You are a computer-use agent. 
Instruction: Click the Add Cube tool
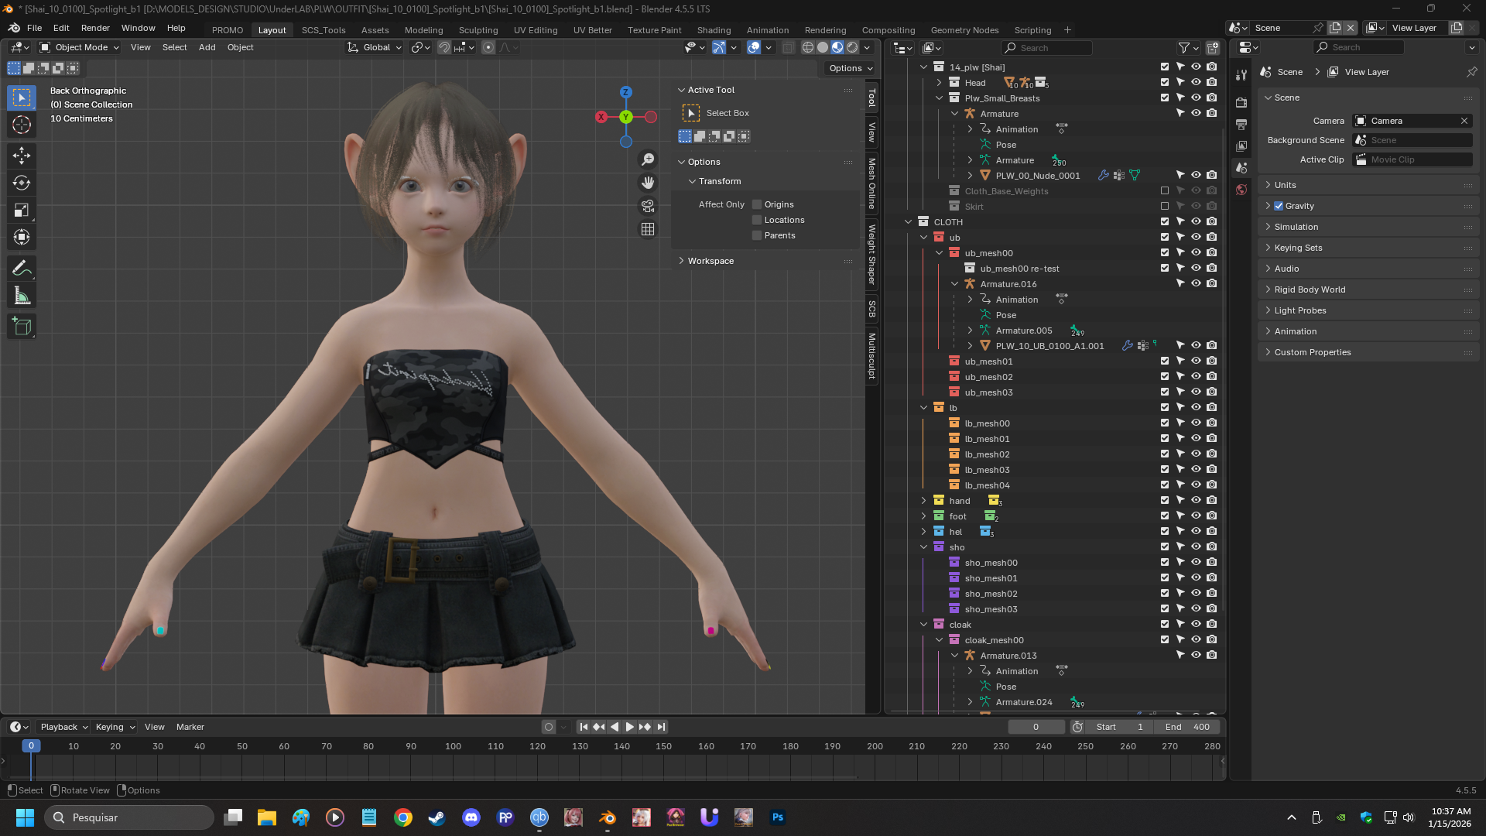(x=22, y=326)
